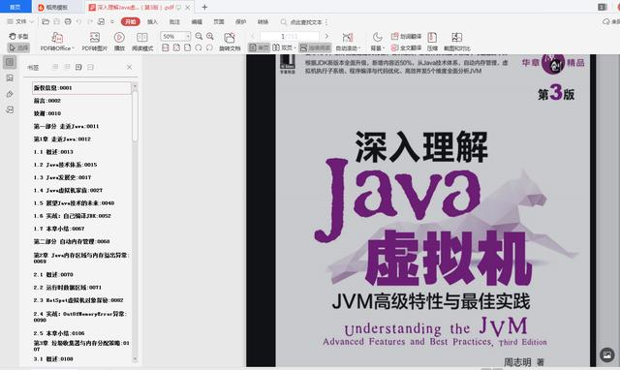Zoom out with the minus magnifier

pos(199,37)
